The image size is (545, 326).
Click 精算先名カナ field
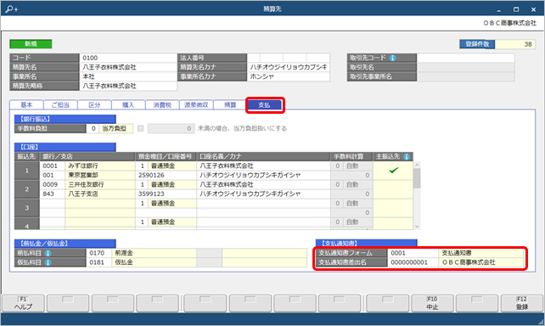coord(289,67)
